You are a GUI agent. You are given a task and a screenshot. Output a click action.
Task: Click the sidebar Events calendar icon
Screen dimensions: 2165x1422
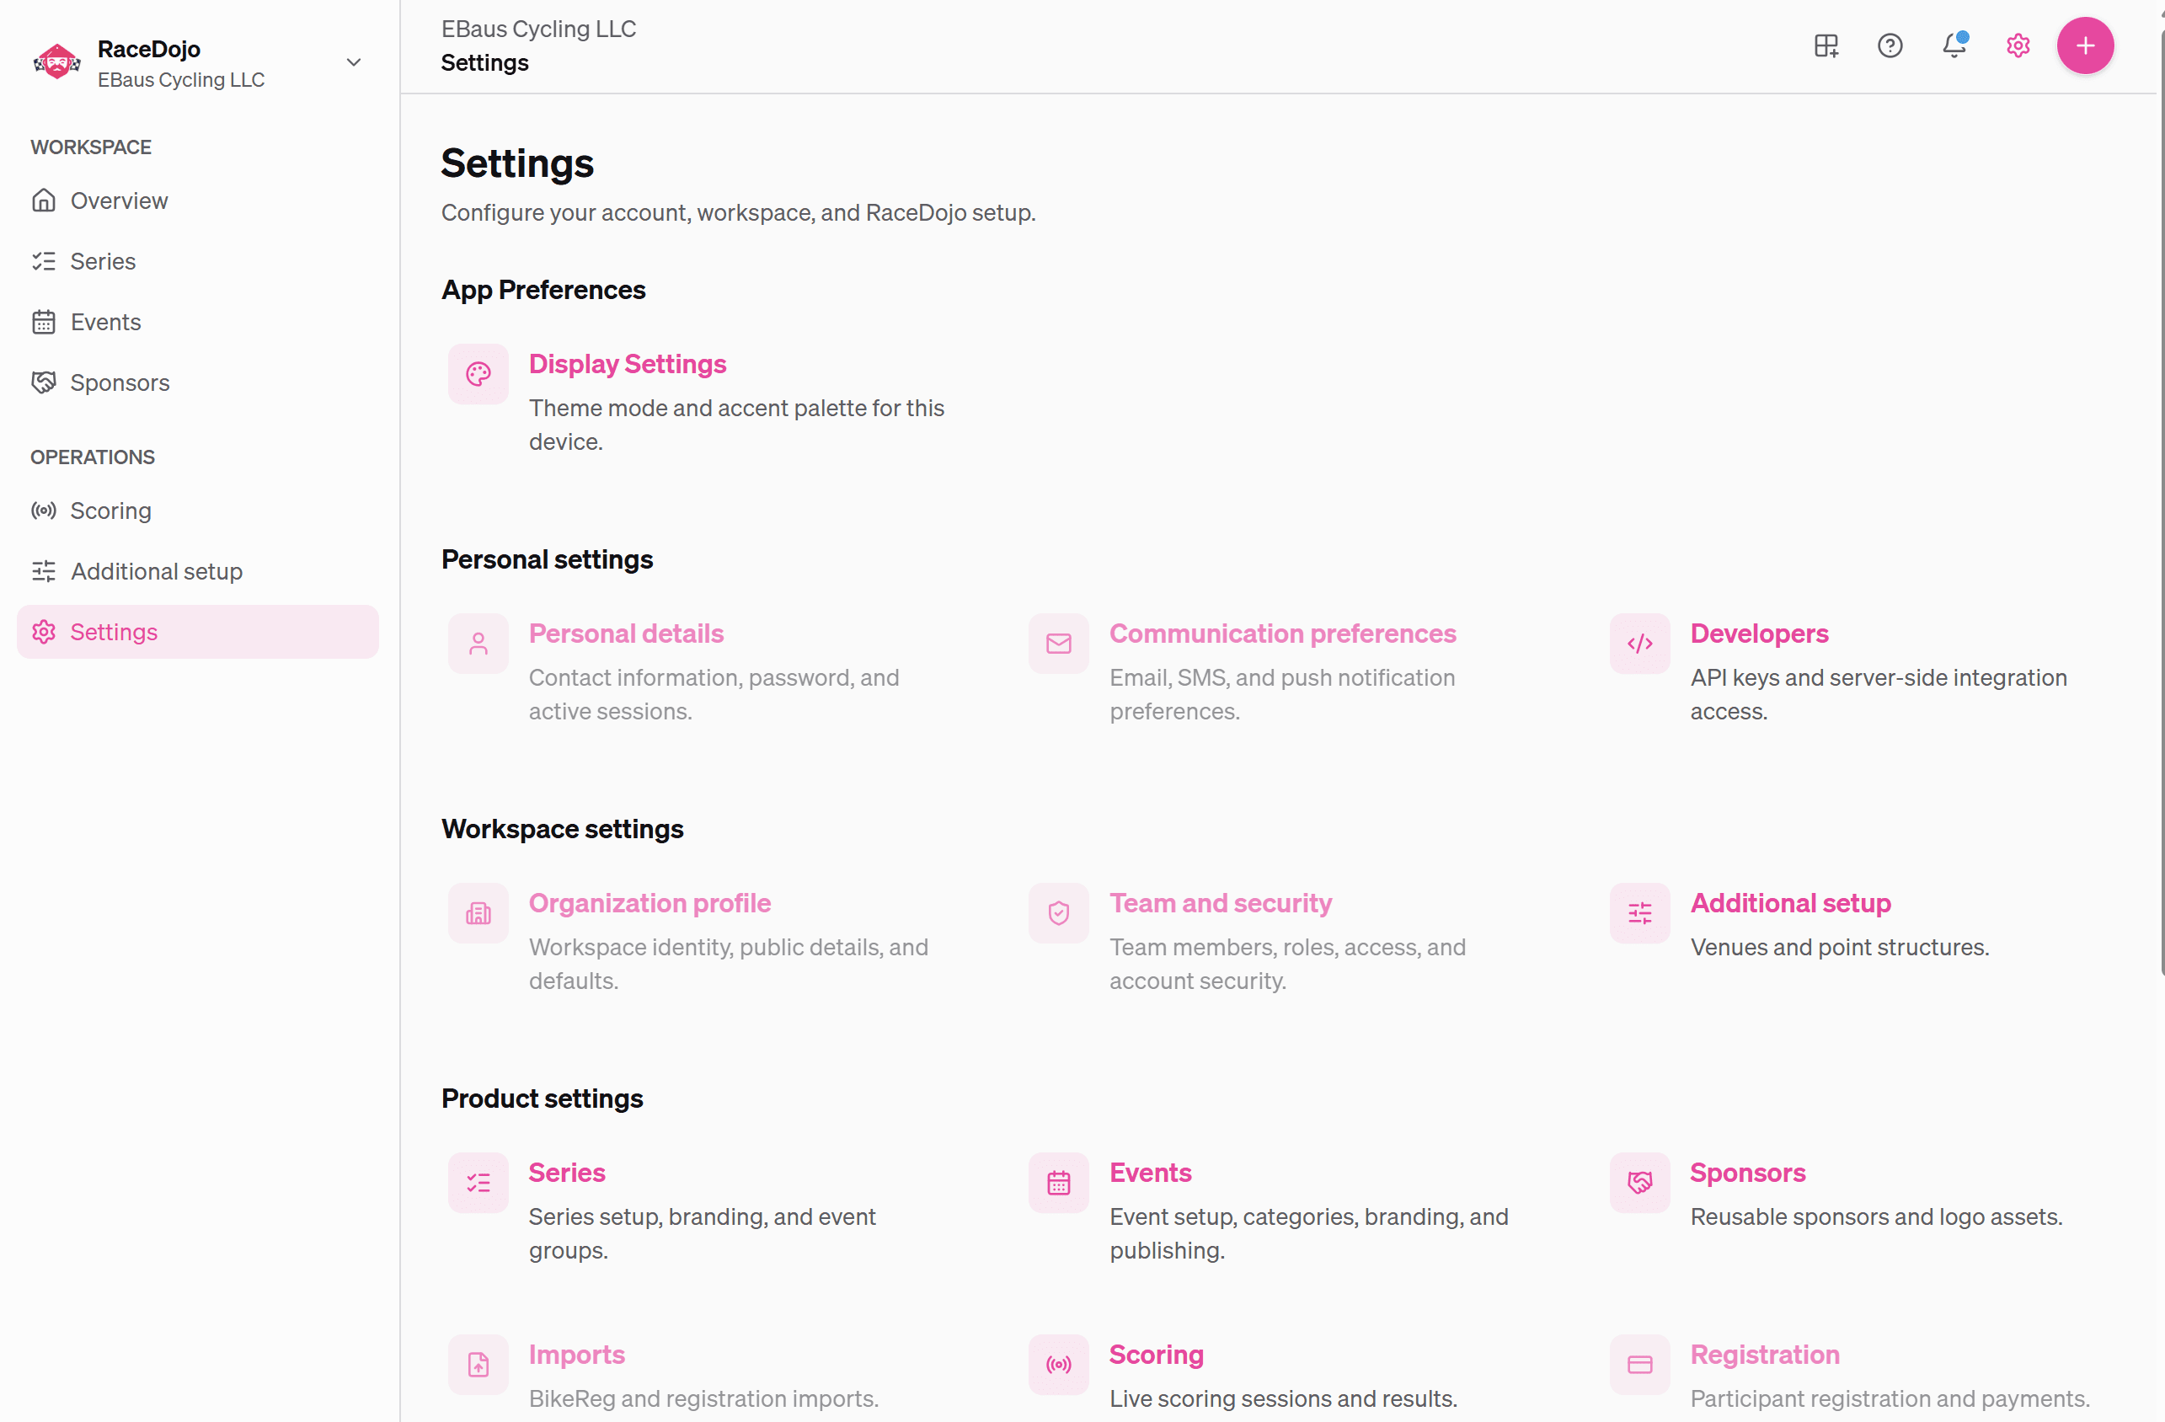click(x=44, y=322)
